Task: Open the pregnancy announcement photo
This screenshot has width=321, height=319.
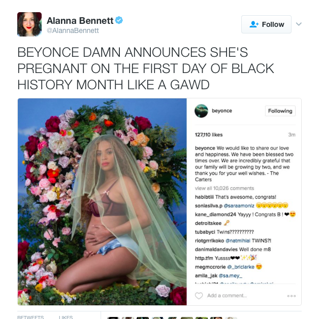Action: coord(102,202)
